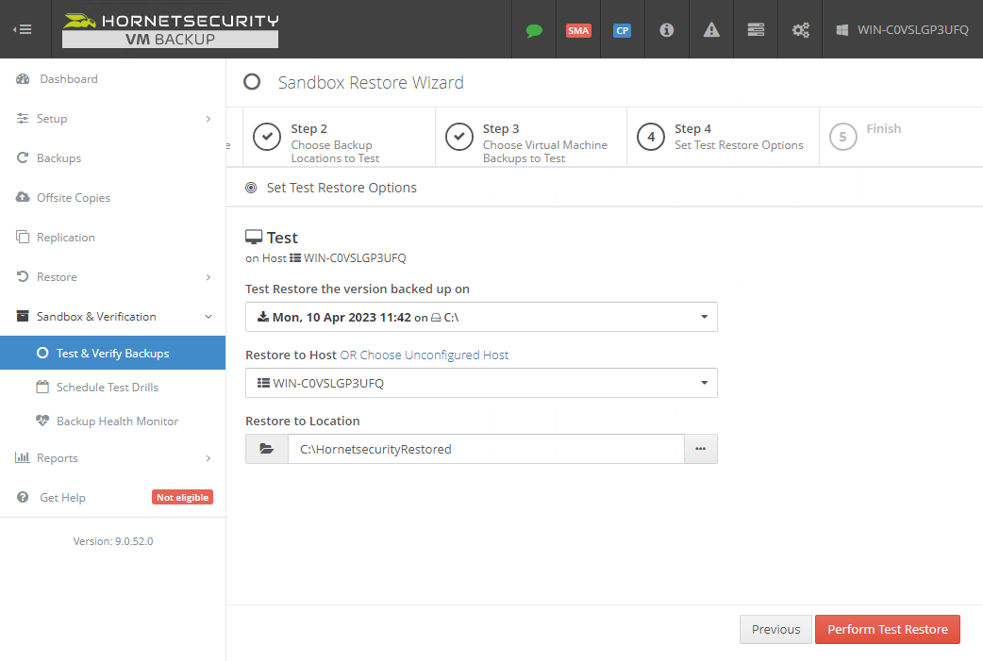Click the Perform Test Restore button
983x661 pixels.
pos(887,629)
